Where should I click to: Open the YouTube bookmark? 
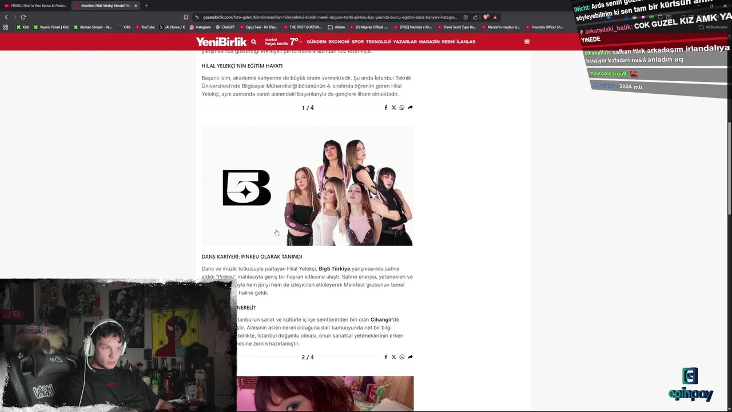(145, 27)
